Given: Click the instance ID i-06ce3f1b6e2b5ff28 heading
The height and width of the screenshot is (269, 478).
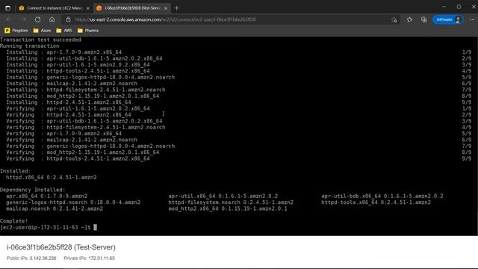Looking at the screenshot, I should coord(61,247).
